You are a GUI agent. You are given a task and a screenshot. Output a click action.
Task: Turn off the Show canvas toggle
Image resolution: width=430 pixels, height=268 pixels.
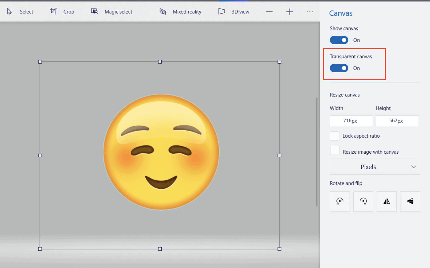pos(339,40)
